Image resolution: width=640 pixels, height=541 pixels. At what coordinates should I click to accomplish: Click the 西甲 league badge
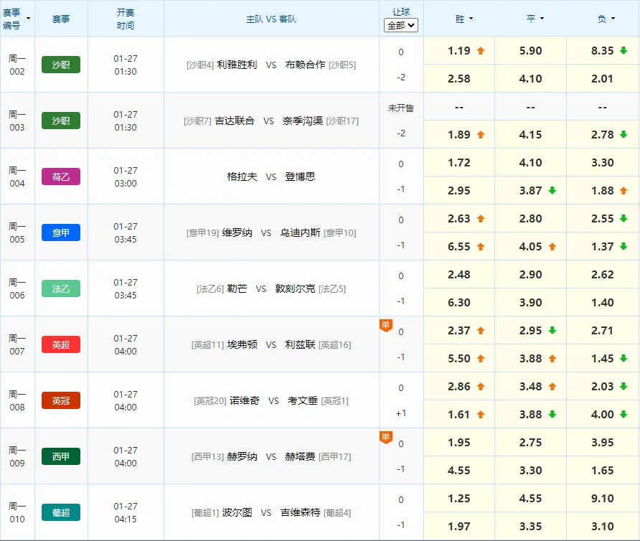(x=60, y=456)
